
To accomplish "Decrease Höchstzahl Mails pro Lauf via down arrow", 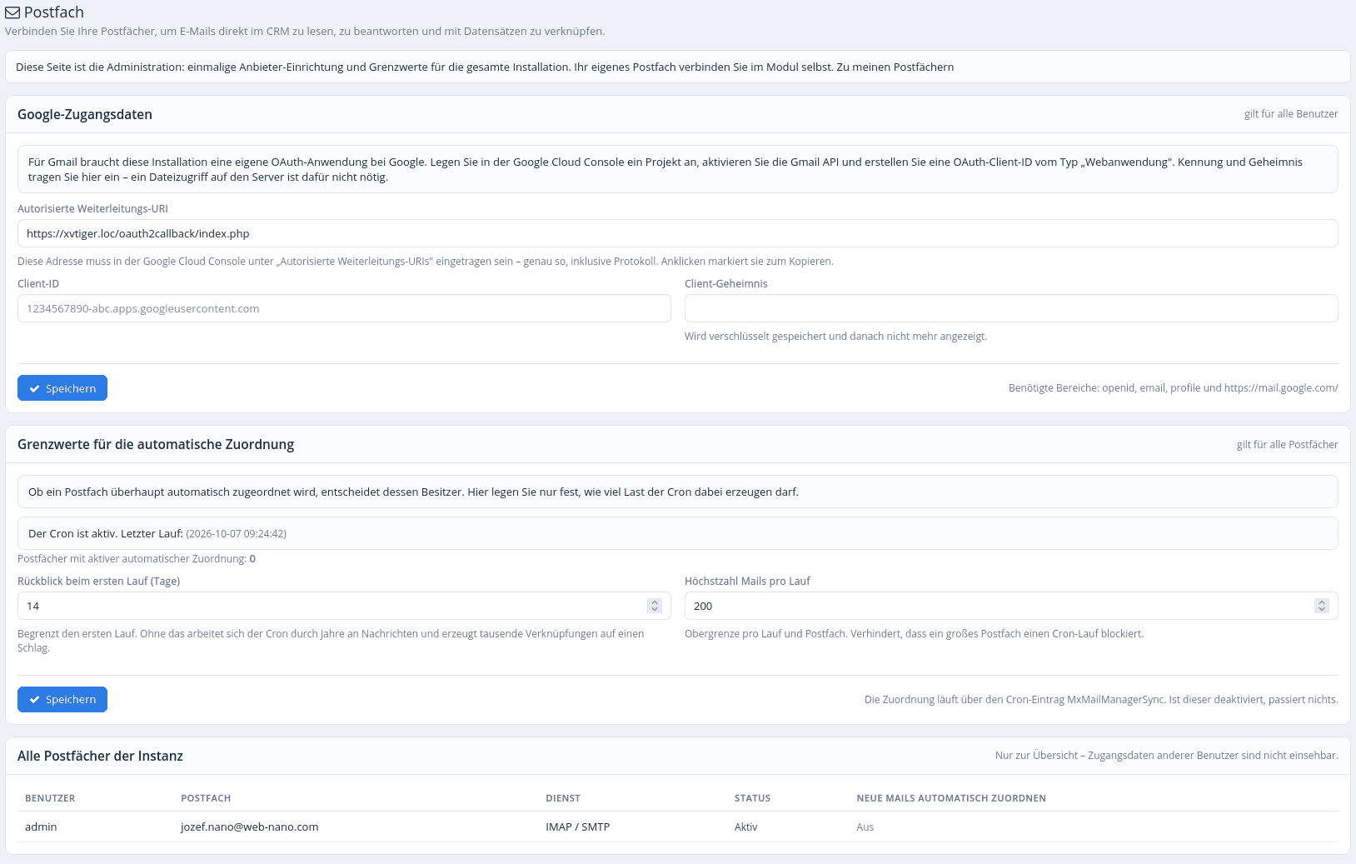I will point(1322,610).
